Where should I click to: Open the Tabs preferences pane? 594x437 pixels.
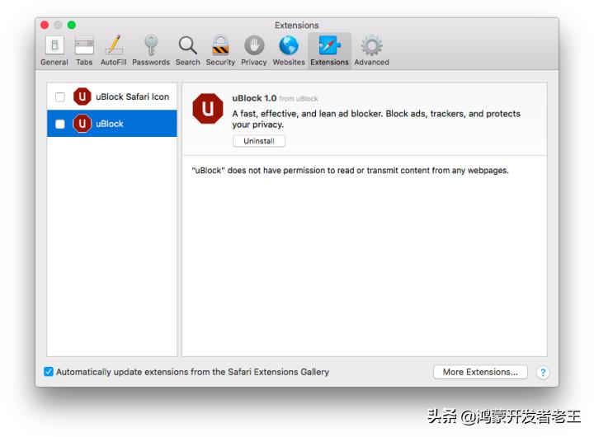coord(84,51)
